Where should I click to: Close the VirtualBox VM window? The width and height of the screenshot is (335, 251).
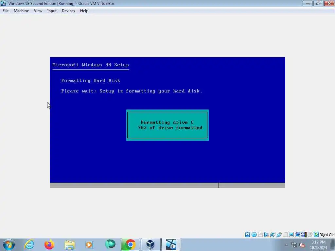click(x=329, y=3)
